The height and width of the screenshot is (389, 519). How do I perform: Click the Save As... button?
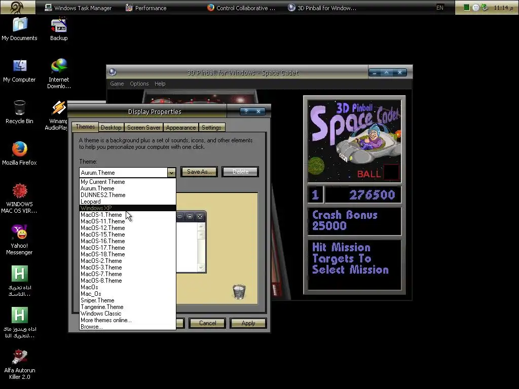199,172
